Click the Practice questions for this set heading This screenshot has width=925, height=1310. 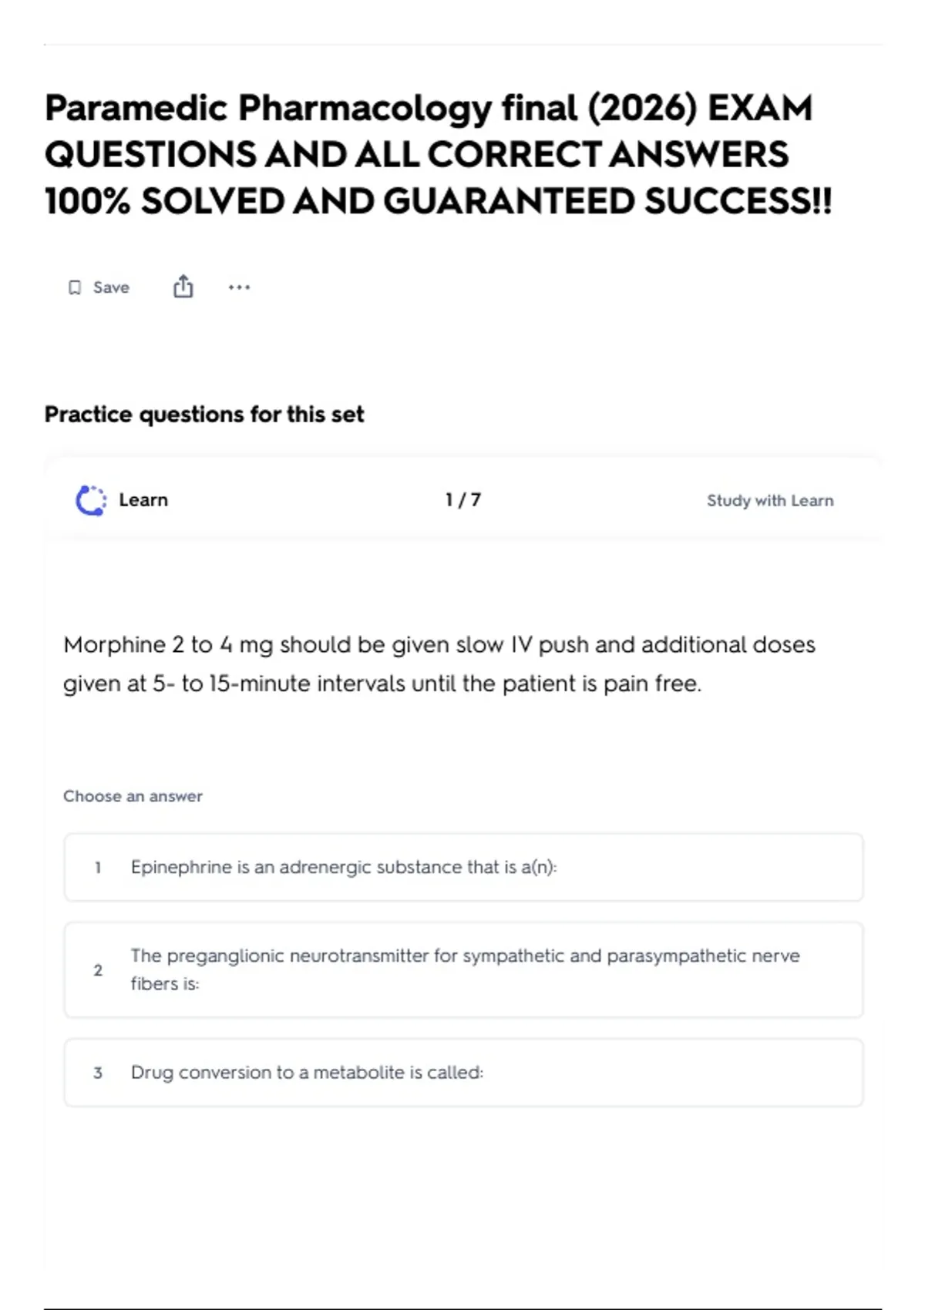coord(204,415)
